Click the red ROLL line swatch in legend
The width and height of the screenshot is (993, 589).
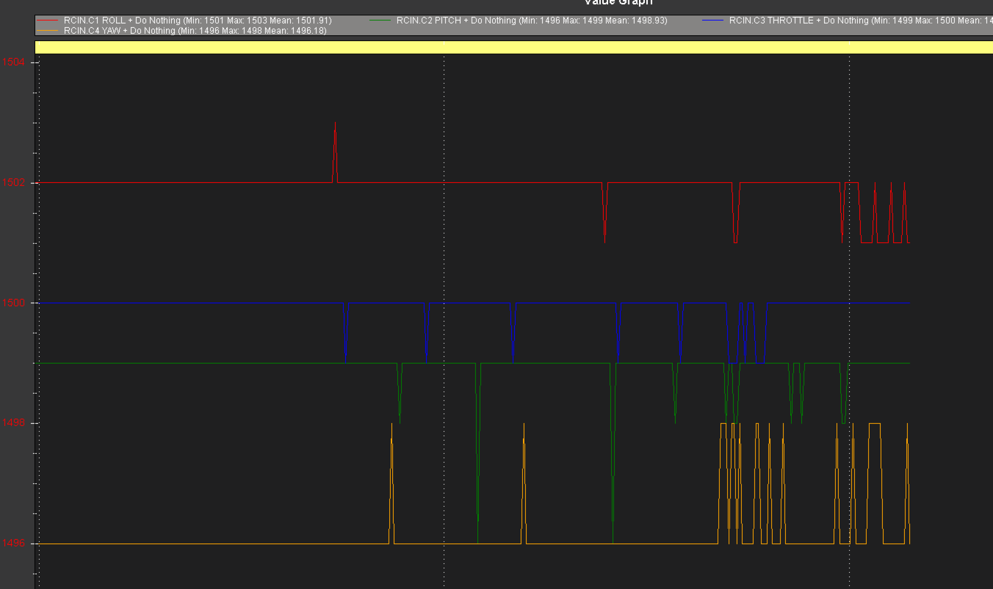[47, 21]
